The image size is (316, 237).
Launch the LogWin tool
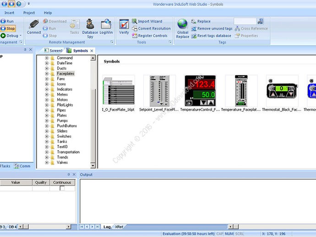coord(106,27)
